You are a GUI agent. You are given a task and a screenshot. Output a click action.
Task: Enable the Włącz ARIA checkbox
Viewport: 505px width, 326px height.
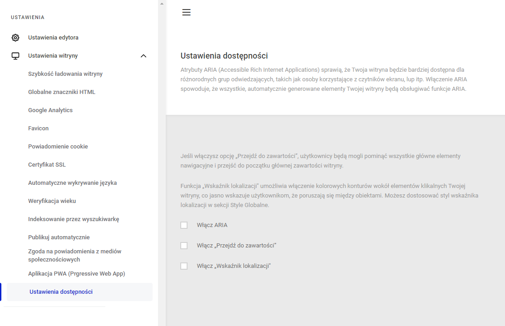click(184, 225)
